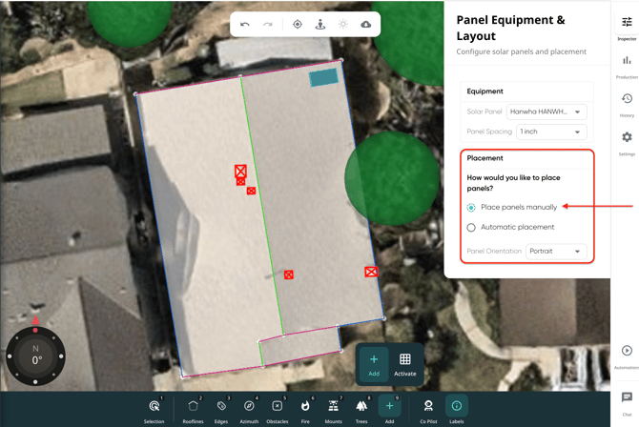Image resolution: width=639 pixels, height=427 pixels.
Task: Click the Activate panels button
Action: 405,364
